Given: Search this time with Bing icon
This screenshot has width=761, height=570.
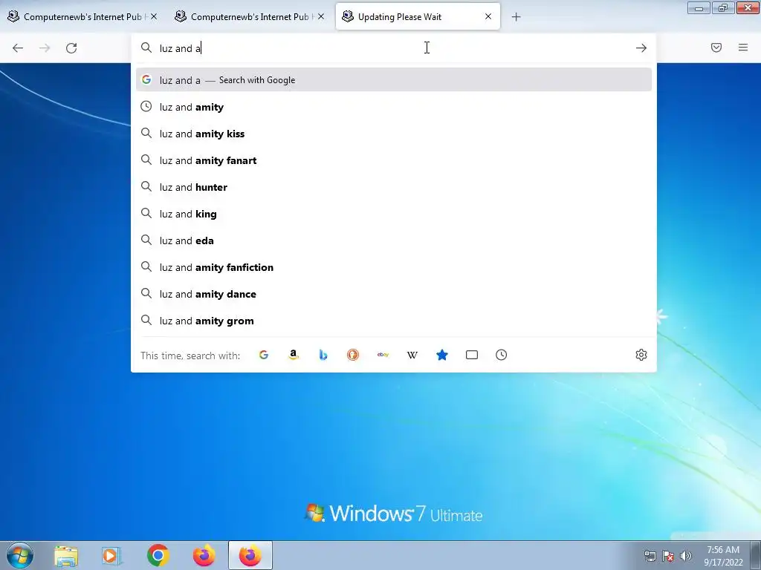Looking at the screenshot, I should [x=323, y=355].
